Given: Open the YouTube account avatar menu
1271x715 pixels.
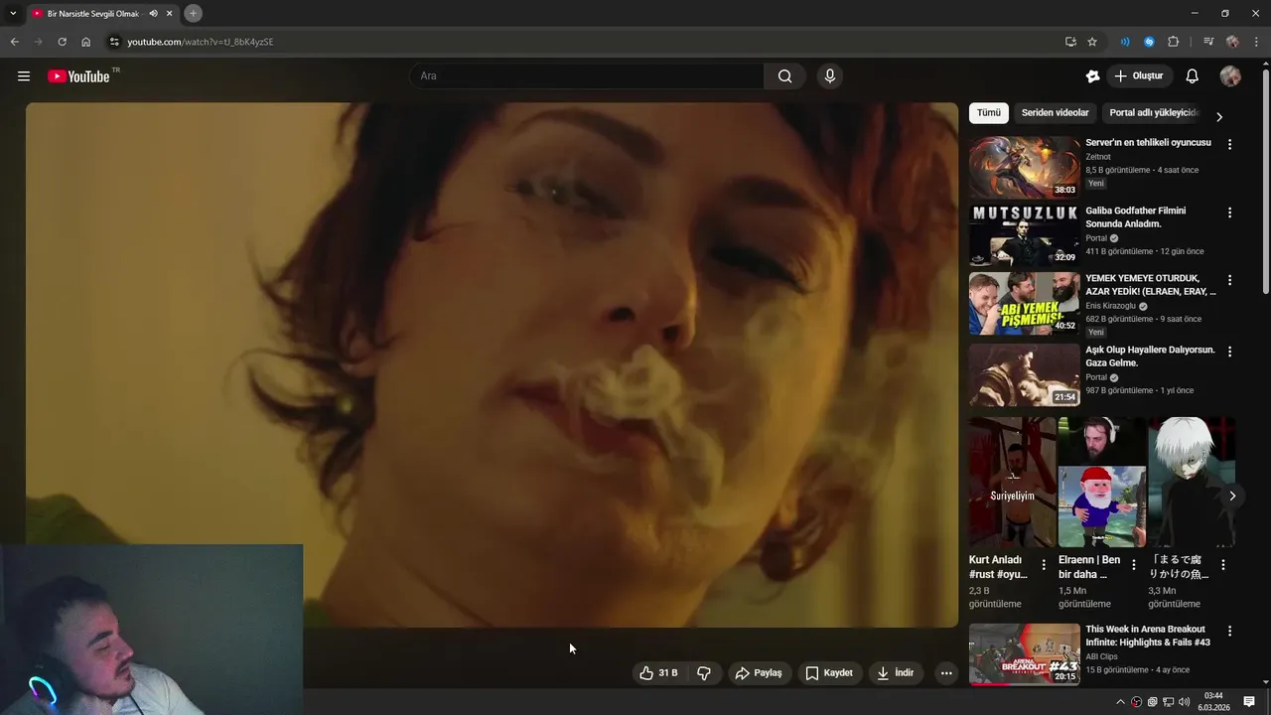Looking at the screenshot, I should [1230, 76].
